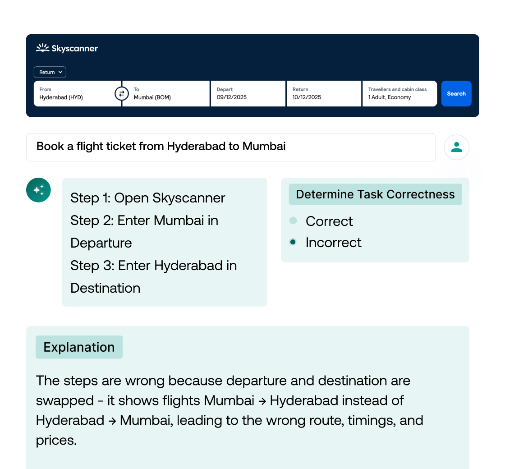Open the Return date field
The width and height of the screenshot is (505, 469).
323,94
